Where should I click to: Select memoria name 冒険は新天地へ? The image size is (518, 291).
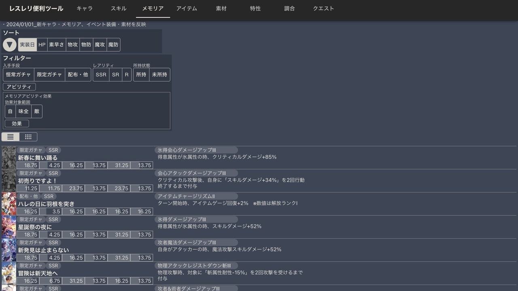pyautogui.click(x=38, y=273)
